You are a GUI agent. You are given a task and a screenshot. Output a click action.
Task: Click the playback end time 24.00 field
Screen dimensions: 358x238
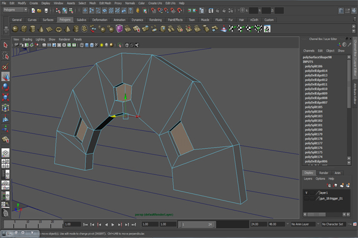258,224
